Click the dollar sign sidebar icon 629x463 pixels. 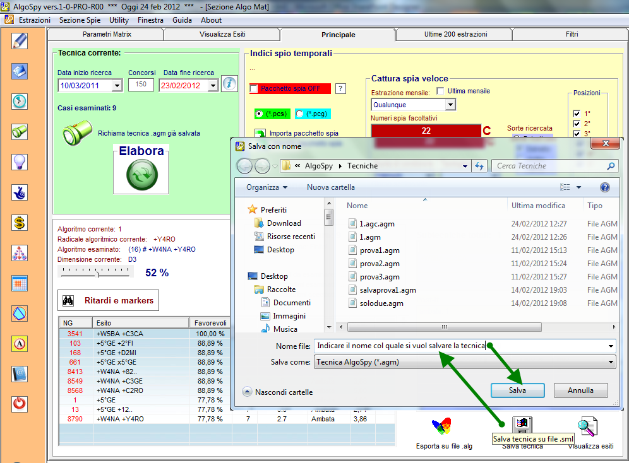pos(20,223)
